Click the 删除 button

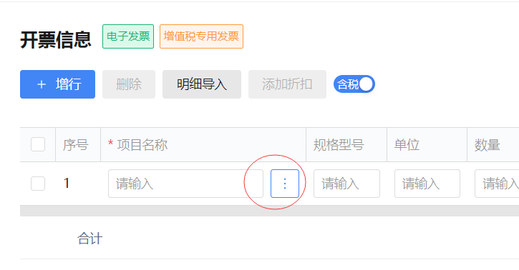point(129,84)
